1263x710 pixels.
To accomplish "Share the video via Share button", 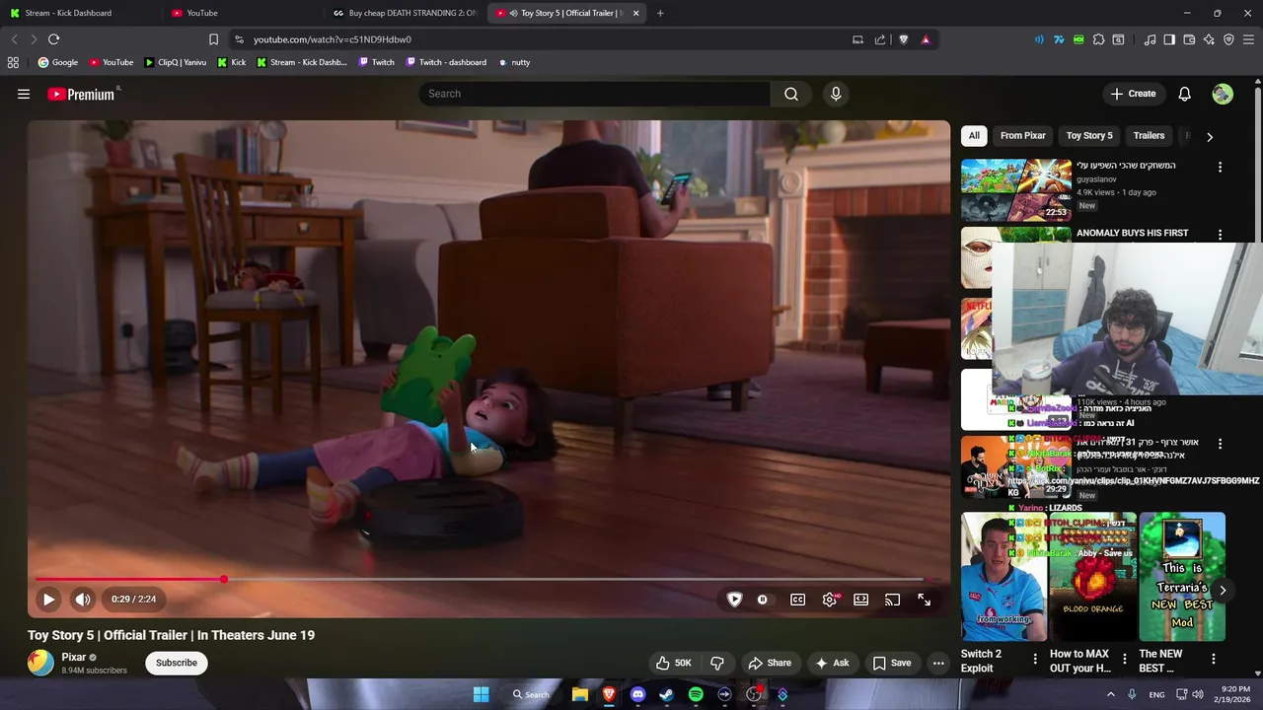I will (x=770, y=663).
